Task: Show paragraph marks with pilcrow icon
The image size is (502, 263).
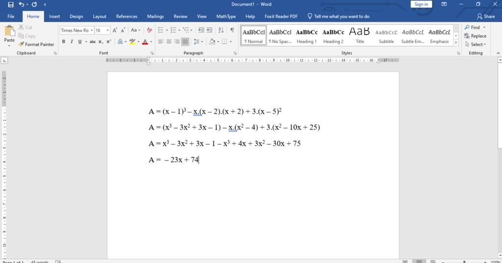Action: (232, 30)
